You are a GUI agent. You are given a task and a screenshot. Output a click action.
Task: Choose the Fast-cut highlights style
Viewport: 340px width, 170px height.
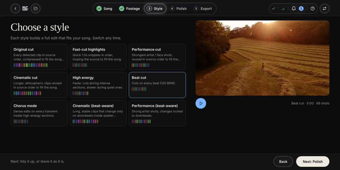pos(98,57)
